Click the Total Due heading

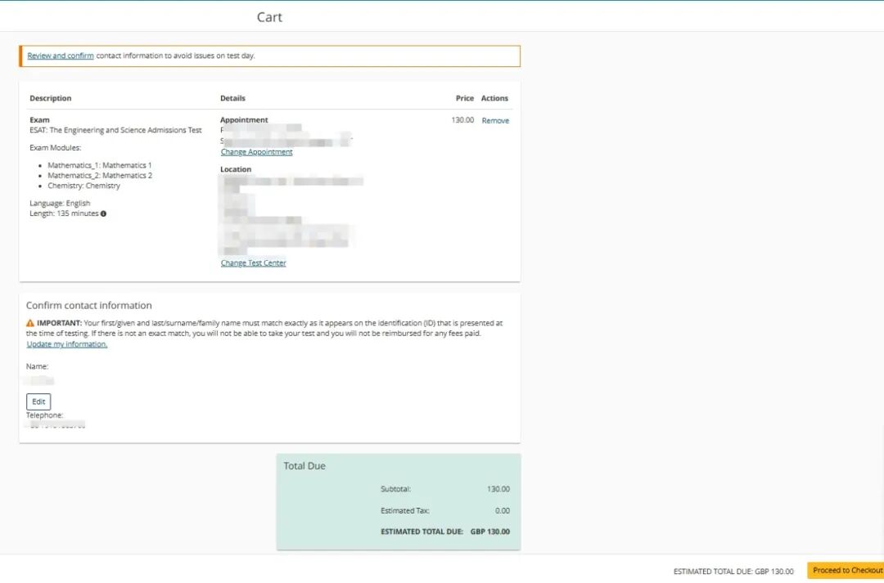coord(304,466)
